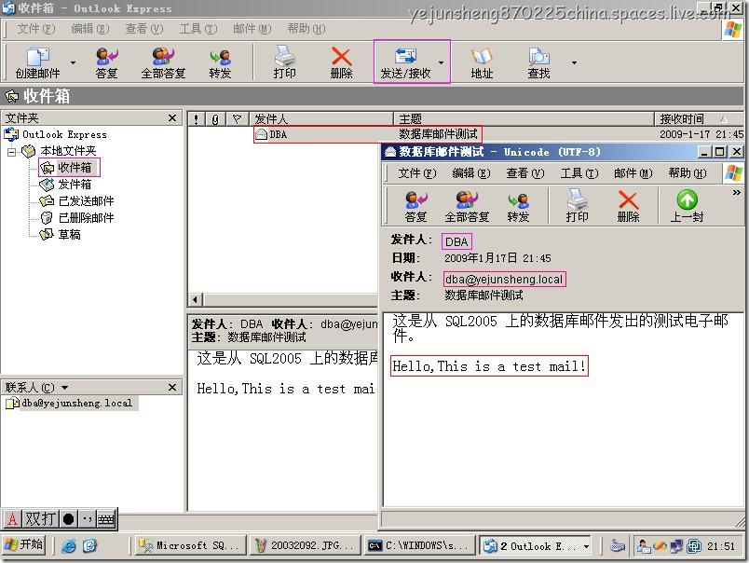The height and width of the screenshot is (563, 749).
Task: Expand message toolbar overflow chevron
Action: [737, 193]
